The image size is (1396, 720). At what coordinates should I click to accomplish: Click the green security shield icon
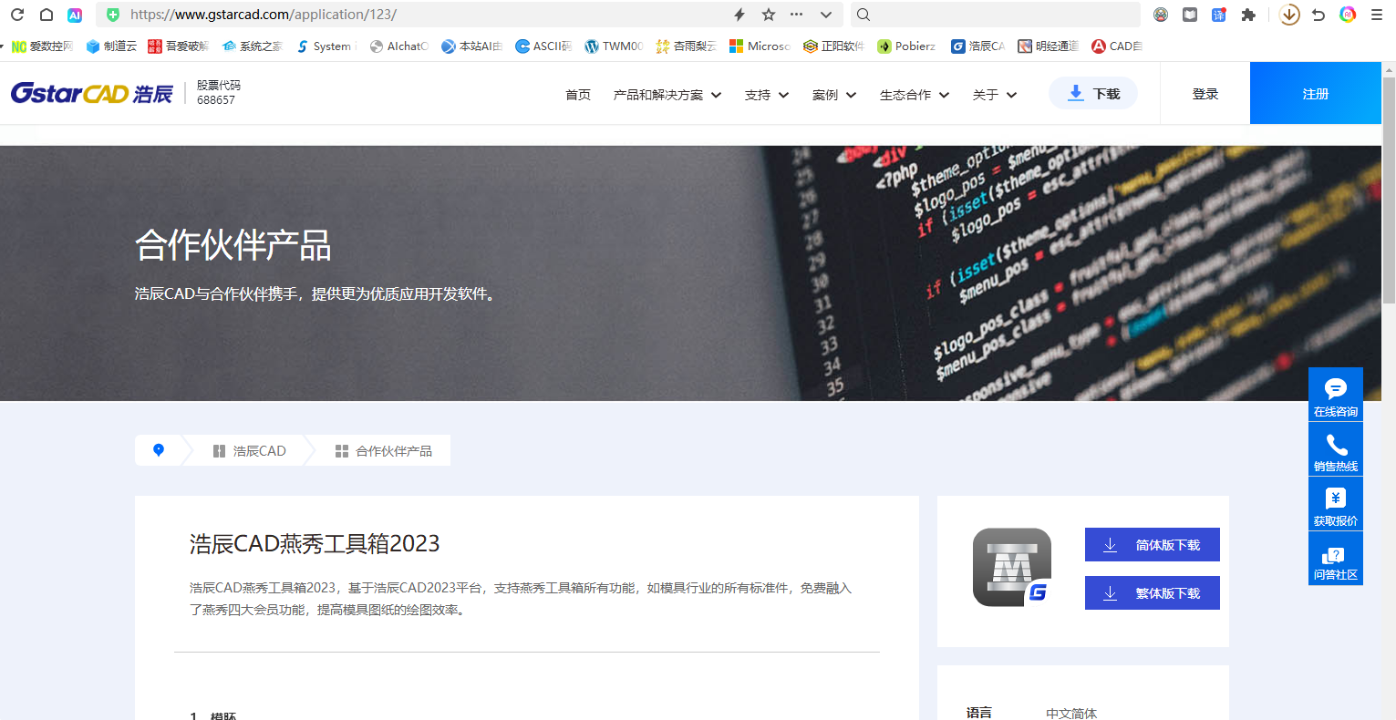click(113, 15)
